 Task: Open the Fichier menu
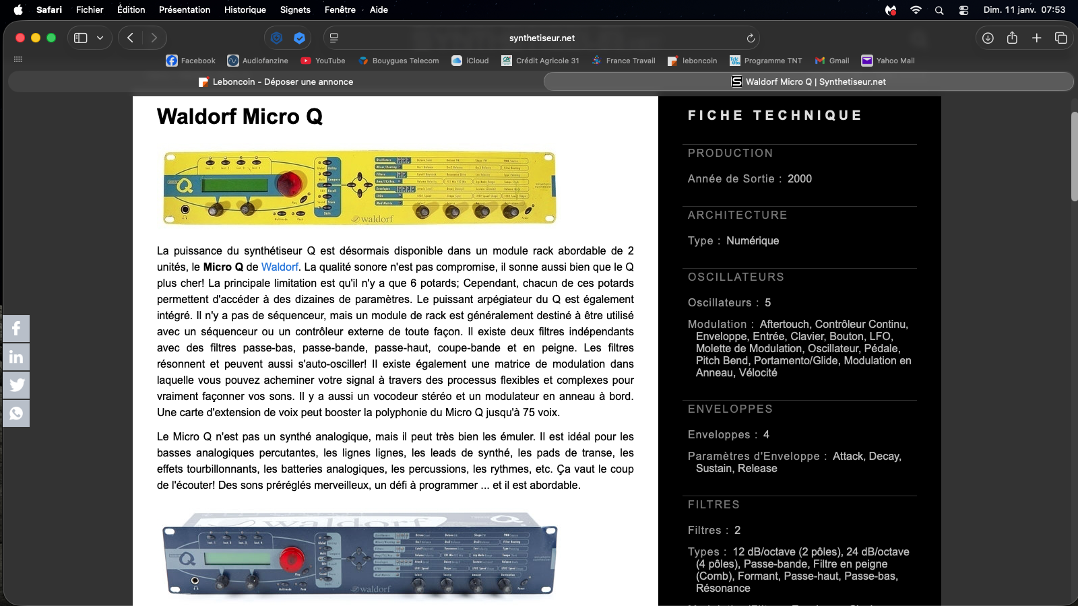(x=90, y=9)
